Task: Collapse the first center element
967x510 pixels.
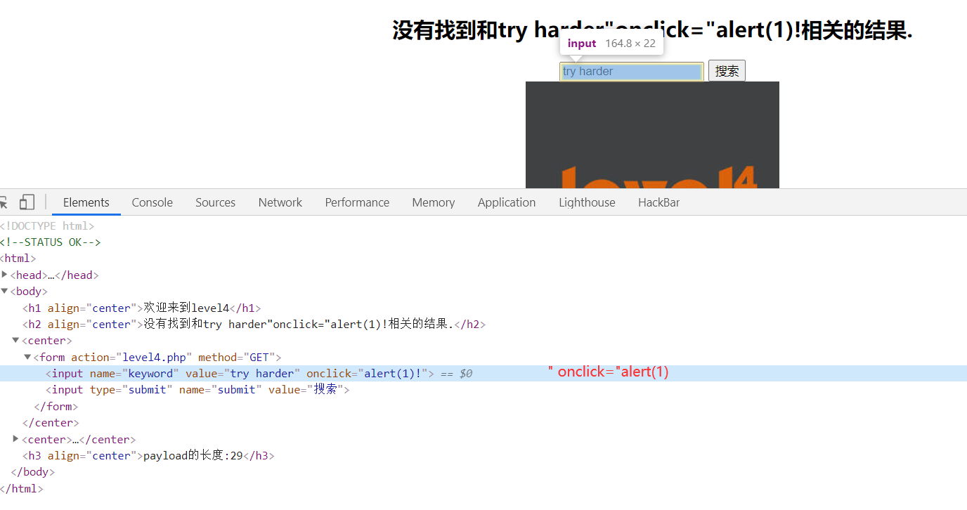Action: [16, 340]
